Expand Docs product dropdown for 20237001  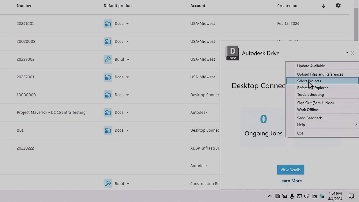[127, 77]
